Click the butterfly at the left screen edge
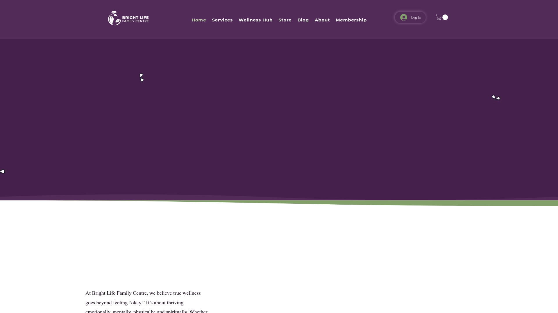The height and width of the screenshot is (313, 558). coord(2,172)
